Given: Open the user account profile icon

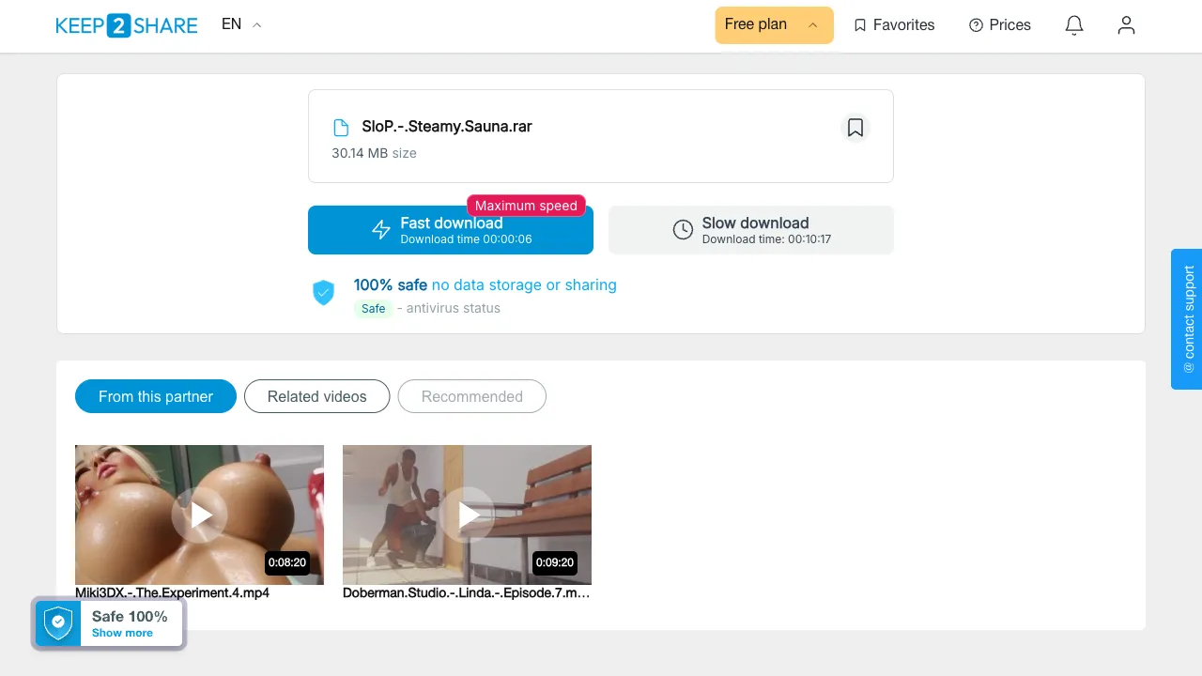Looking at the screenshot, I should click(x=1126, y=25).
